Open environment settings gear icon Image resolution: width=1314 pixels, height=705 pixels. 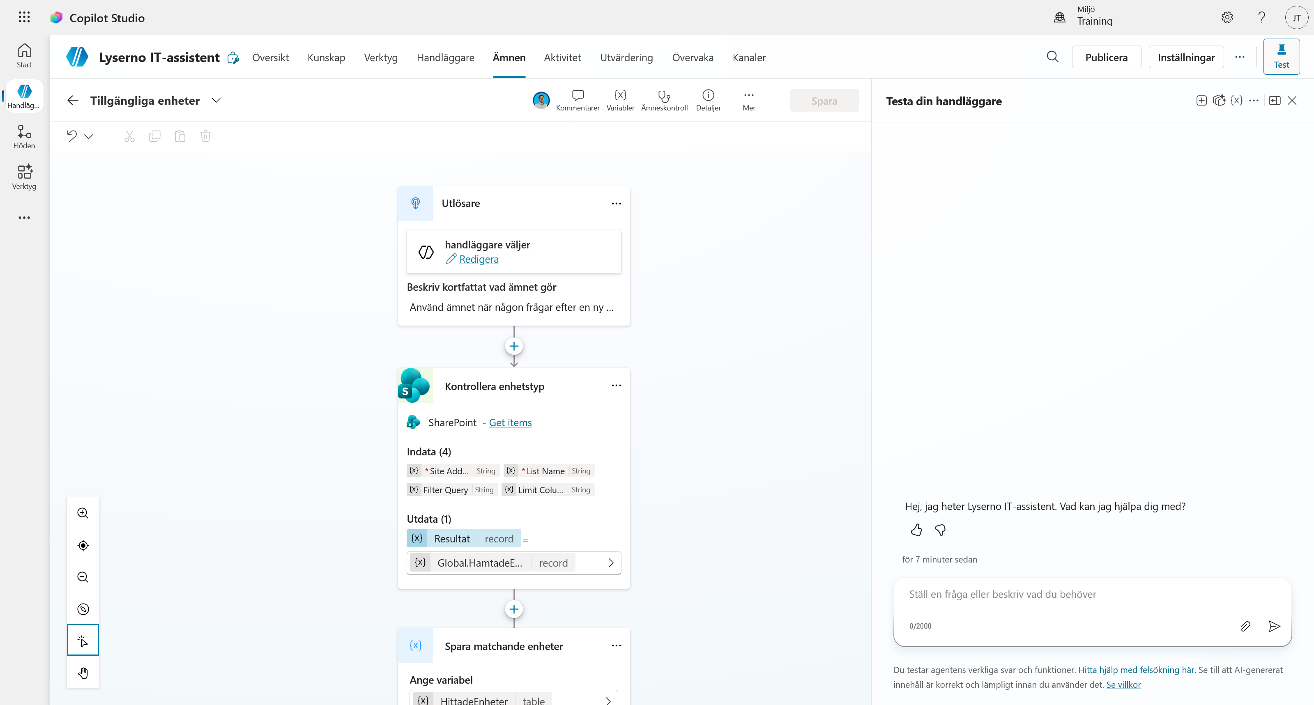[1227, 17]
